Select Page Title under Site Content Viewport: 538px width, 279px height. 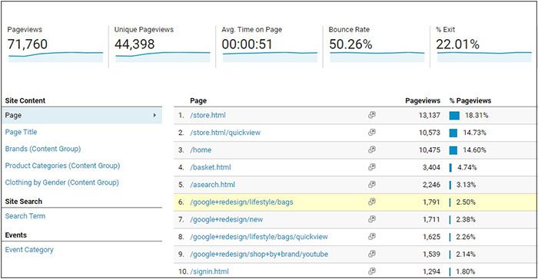coord(21,132)
